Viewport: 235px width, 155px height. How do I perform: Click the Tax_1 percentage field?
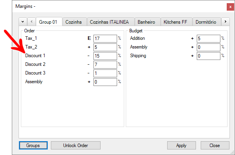point(105,39)
